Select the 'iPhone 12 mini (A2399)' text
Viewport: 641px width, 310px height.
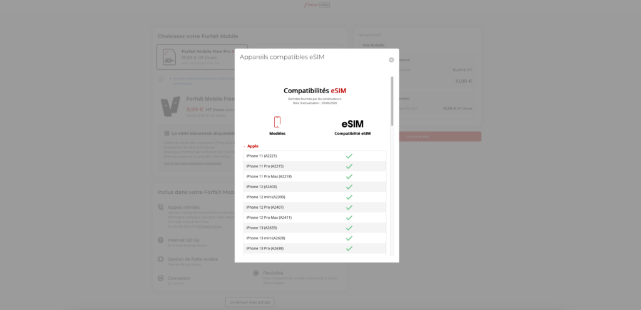pyautogui.click(x=265, y=197)
